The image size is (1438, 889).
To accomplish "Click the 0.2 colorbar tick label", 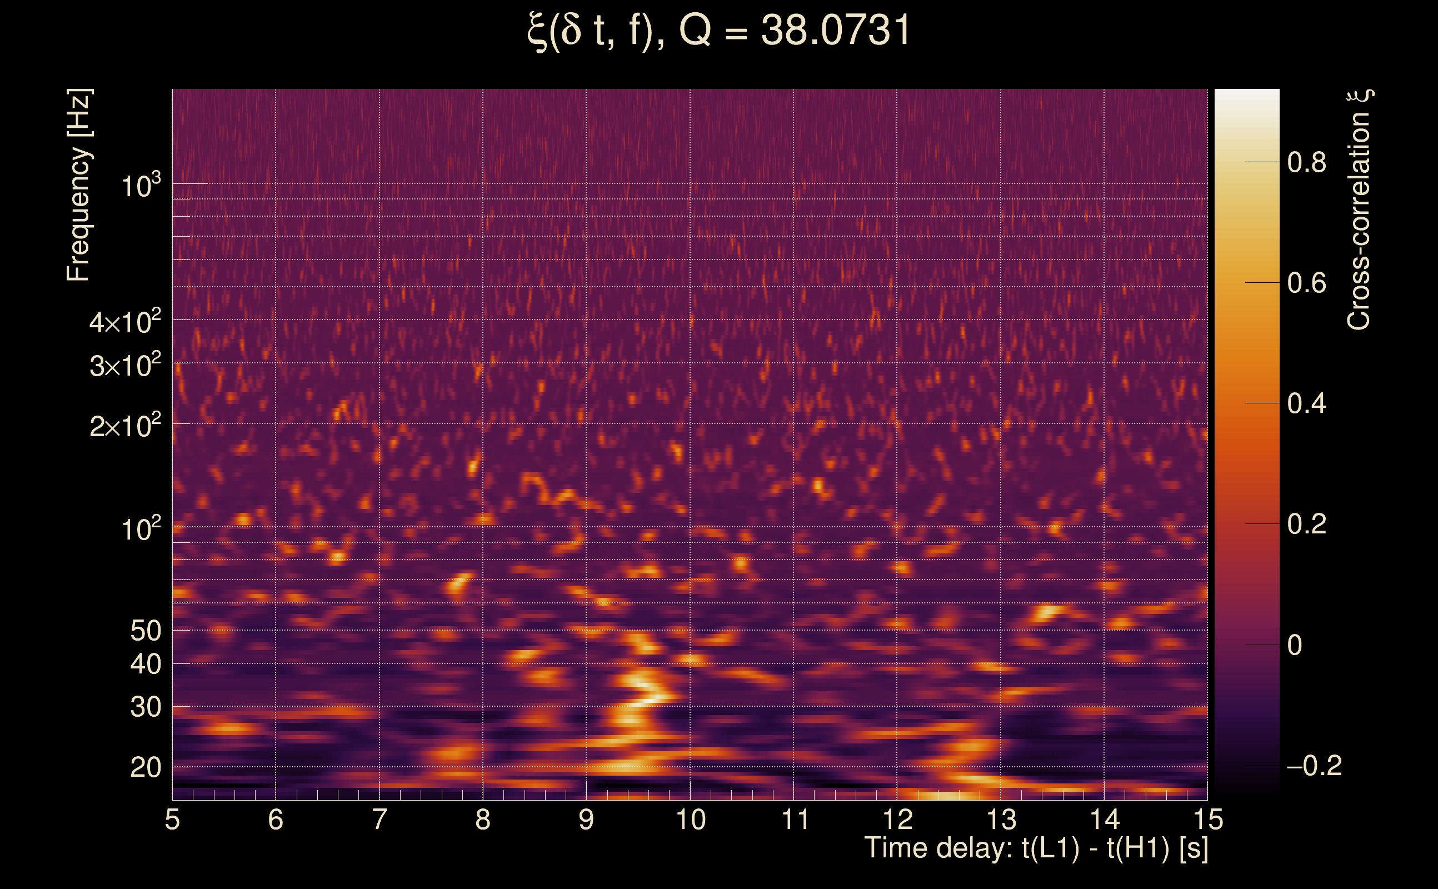I will [1306, 525].
